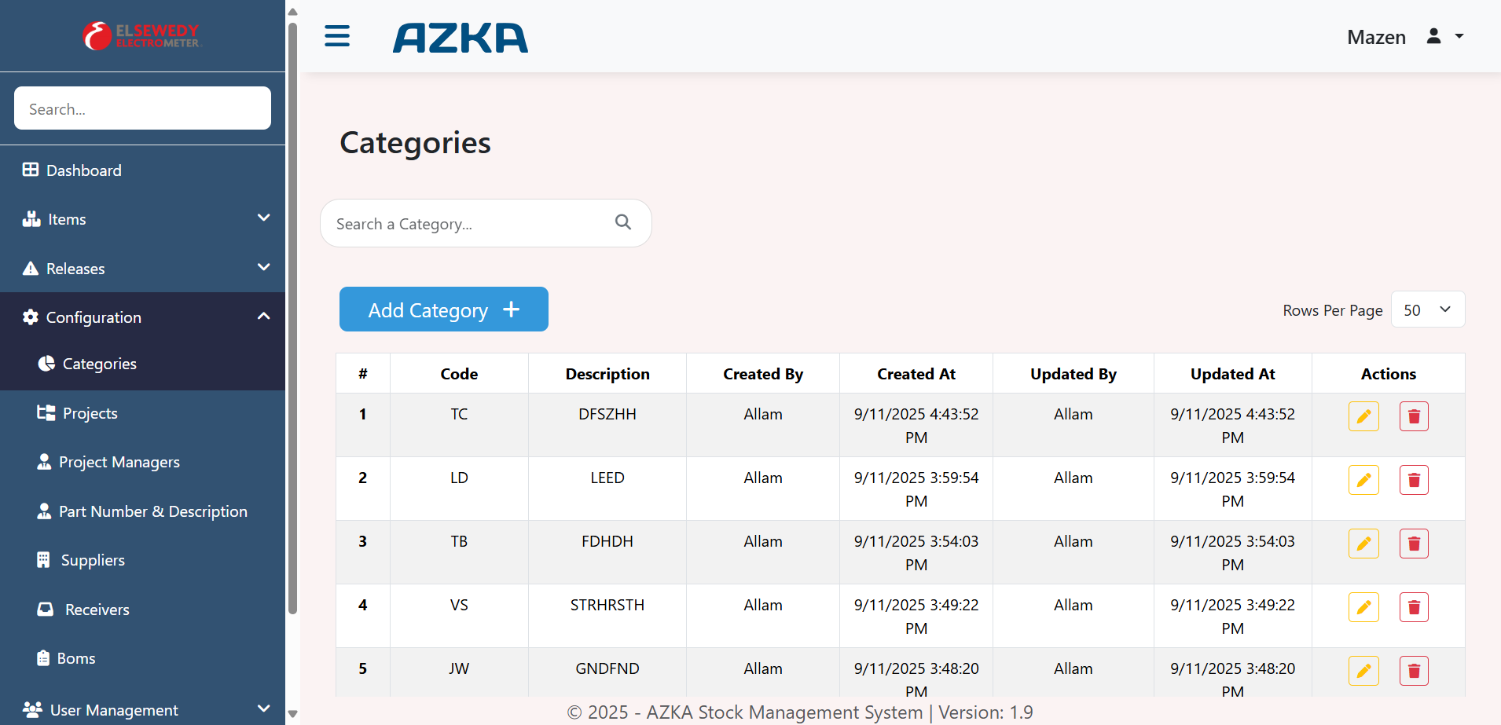Click the magnifier icon in category search

(x=623, y=222)
